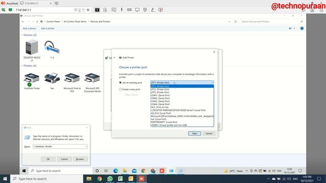The width and height of the screenshot is (326, 183).
Task: Open the AnyDesk keyboard settings icon
Action: [129, 10]
